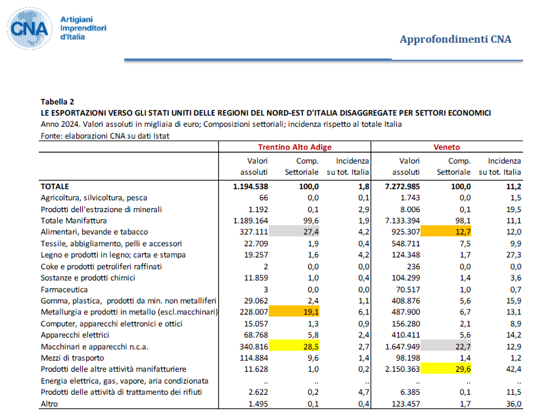Viewport: 552px width, 419px height.
Task: Select the 'TOTALE' row label
Action: pyautogui.click(x=55, y=187)
